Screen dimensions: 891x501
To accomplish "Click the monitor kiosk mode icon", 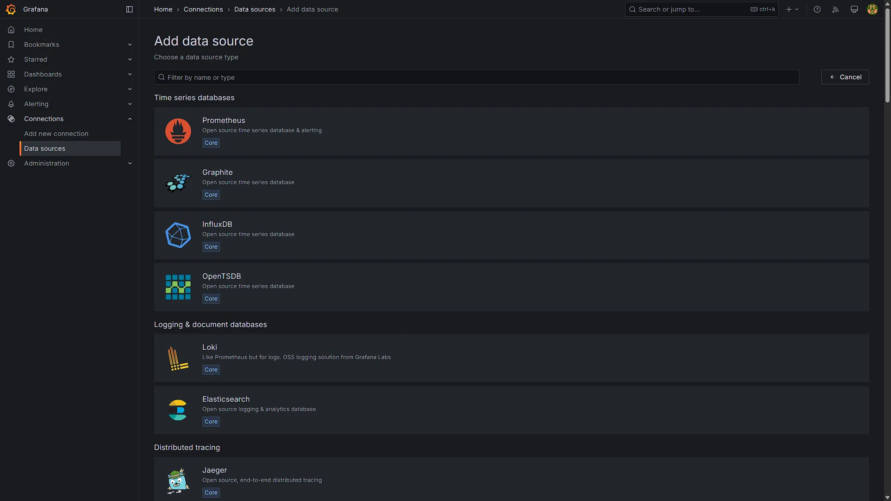I will tap(854, 9).
